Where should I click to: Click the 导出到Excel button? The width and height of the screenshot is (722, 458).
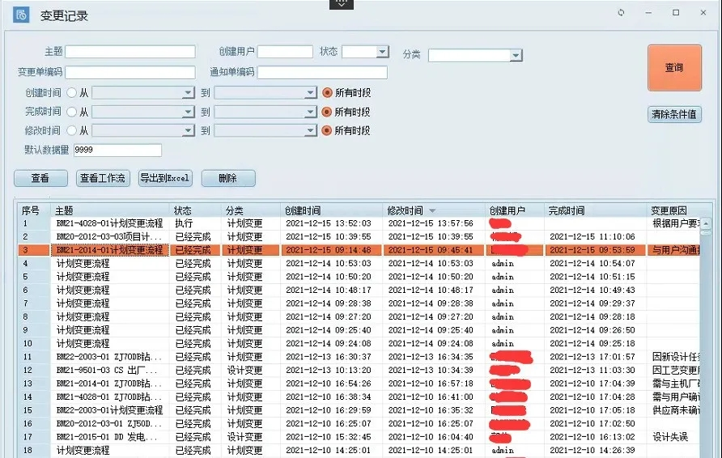(x=164, y=178)
